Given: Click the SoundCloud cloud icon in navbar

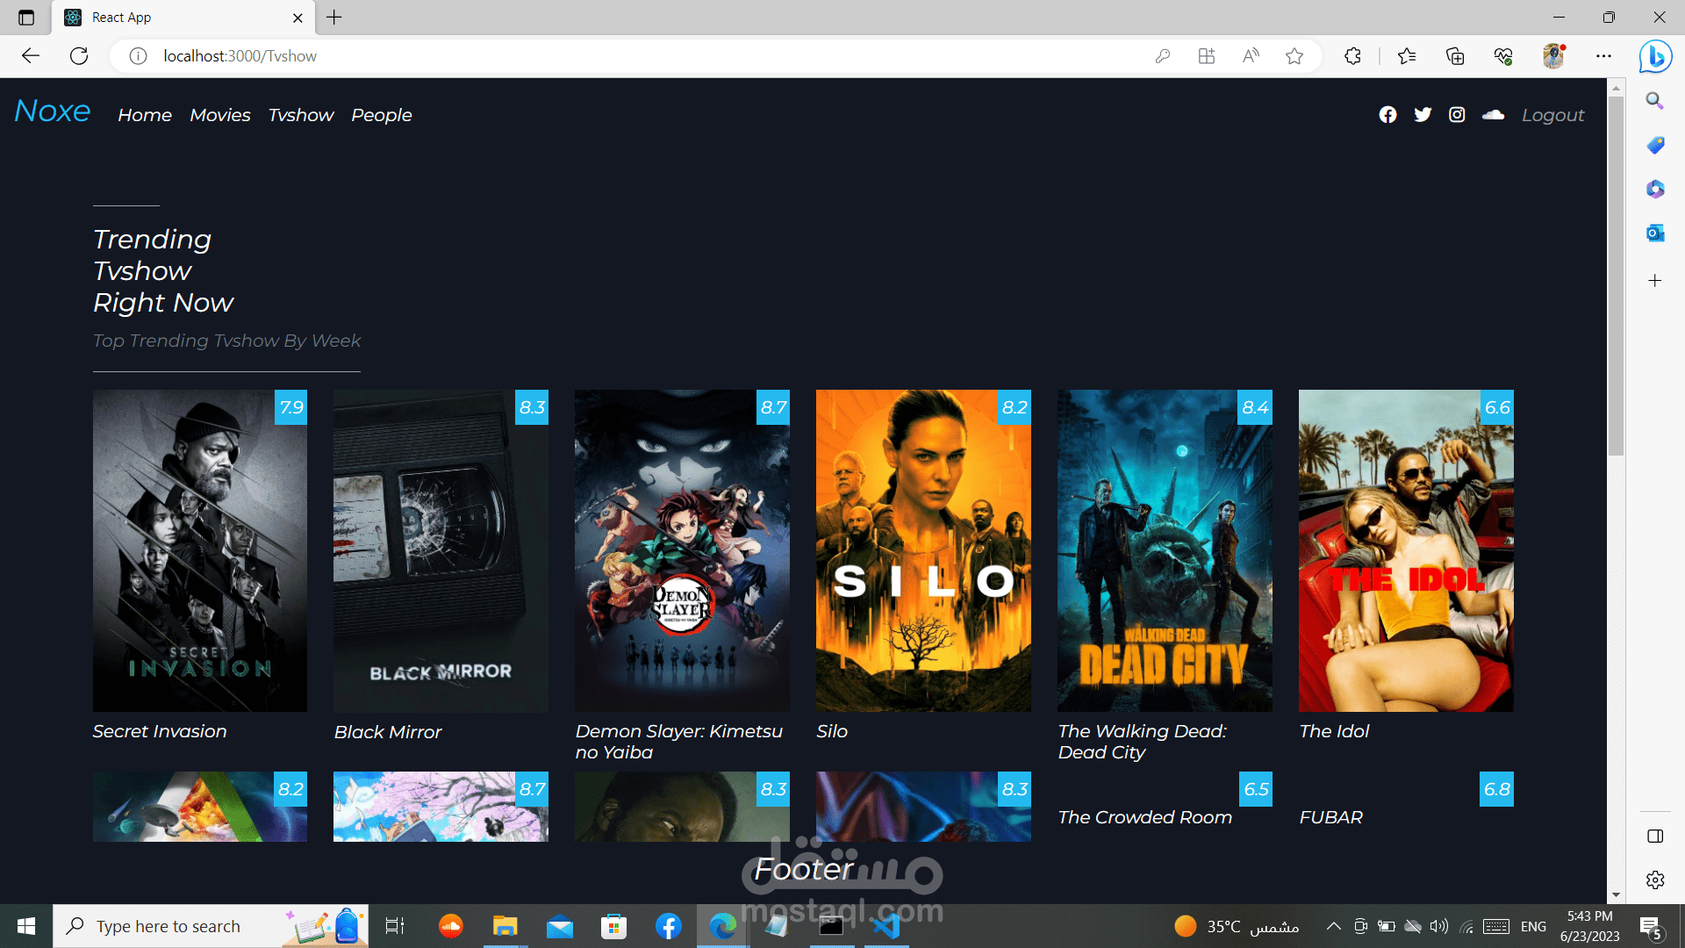Looking at the screenshot, I should [x=1493, y=115].
